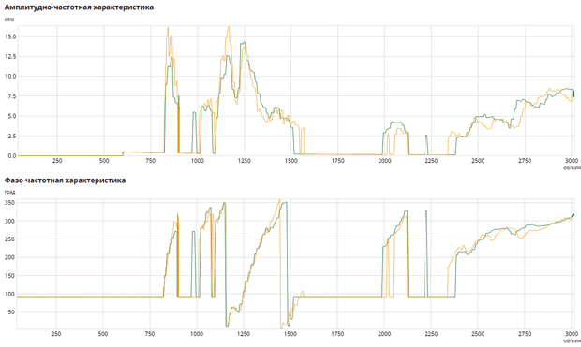Screen dimensions: 581x347
Task: Select the 15.0 y-axis label
Action: tap(10, 36)
